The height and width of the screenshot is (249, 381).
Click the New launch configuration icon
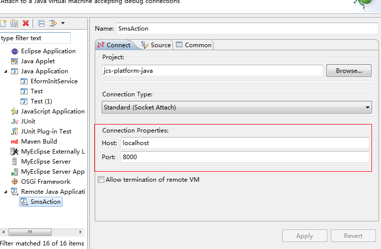(x=3, y=24)
